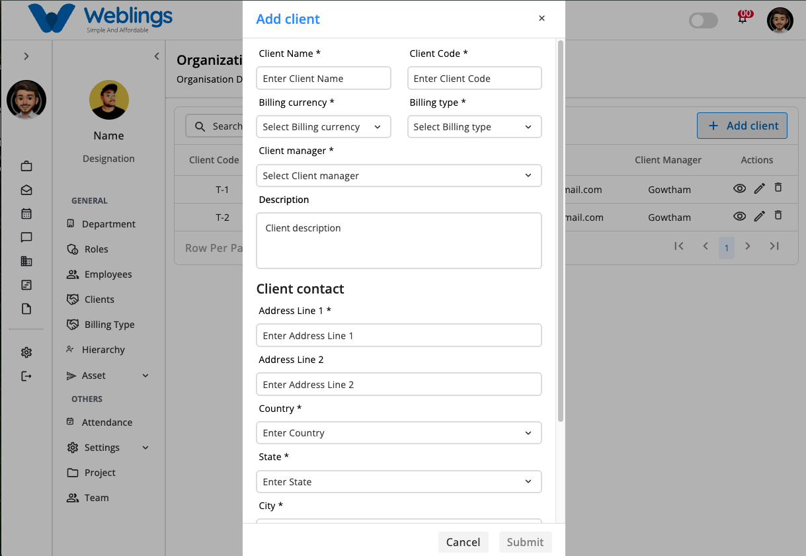The width and height of the screenshot is (806, 556).
Task: Close the Add client dialog with the X
Action: click(542, 19)
